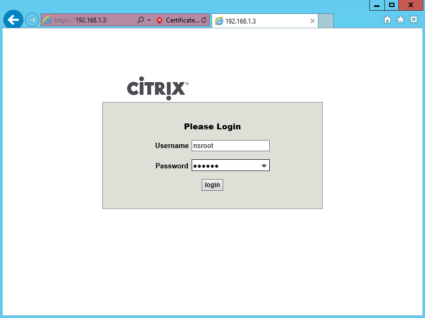Image resolution: width=425 pixels, height=318 pixels.
Task: Go to home page via house icon
Action: point(388,20)
